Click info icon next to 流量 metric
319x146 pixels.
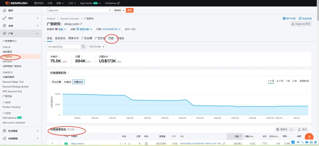point(82,57)
